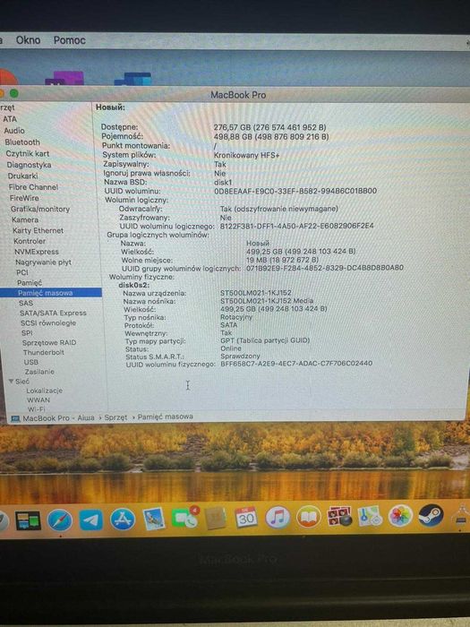Select Fibre Channel in the sidebar
Image resolution: width=470 pixels, height=627 pixels.
coord(34,187)
